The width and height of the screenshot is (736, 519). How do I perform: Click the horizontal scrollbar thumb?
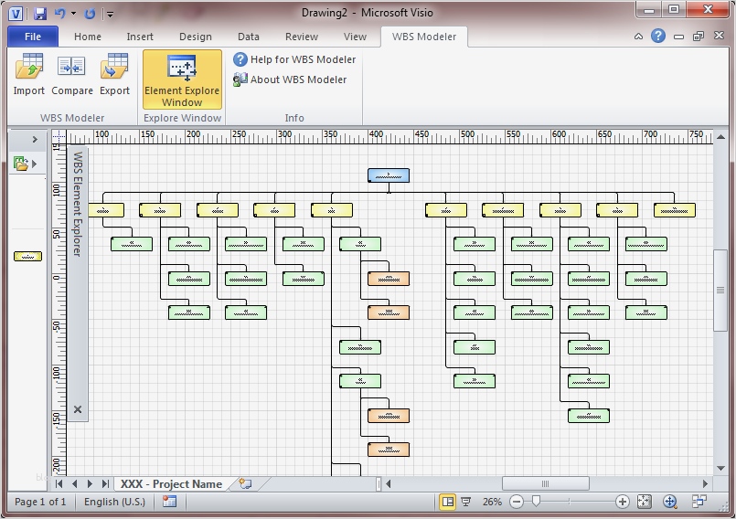coord(546,483)
